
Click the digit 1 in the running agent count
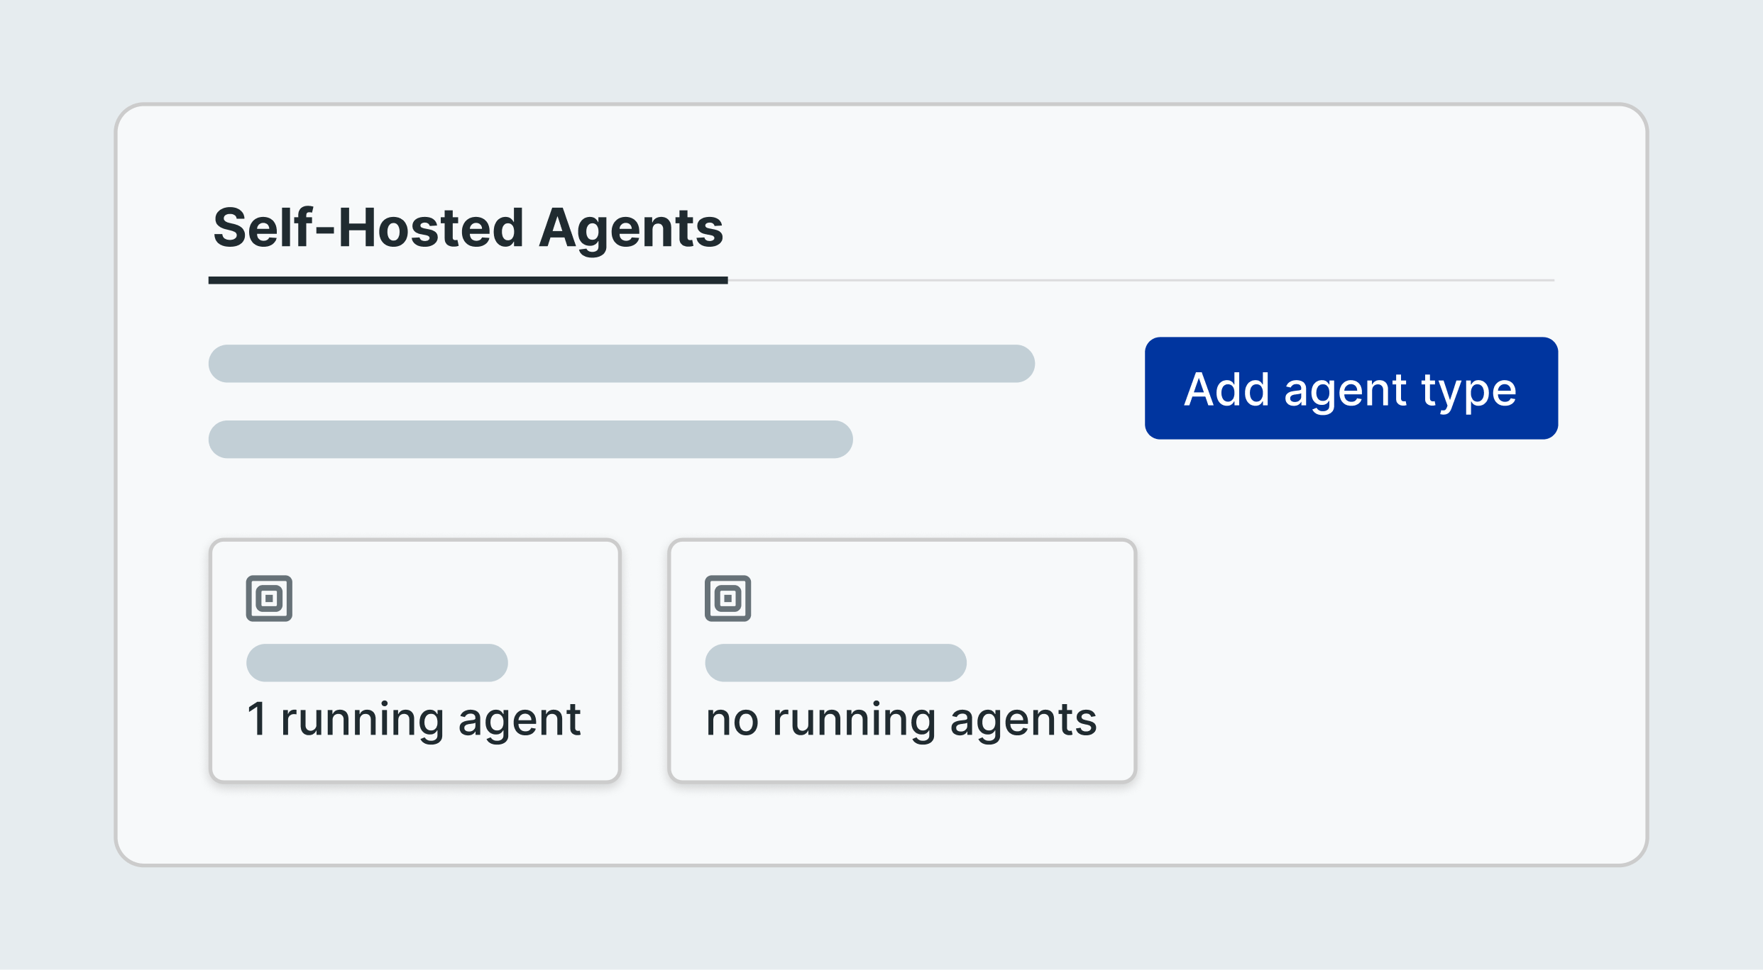click(x=257, y=718)
